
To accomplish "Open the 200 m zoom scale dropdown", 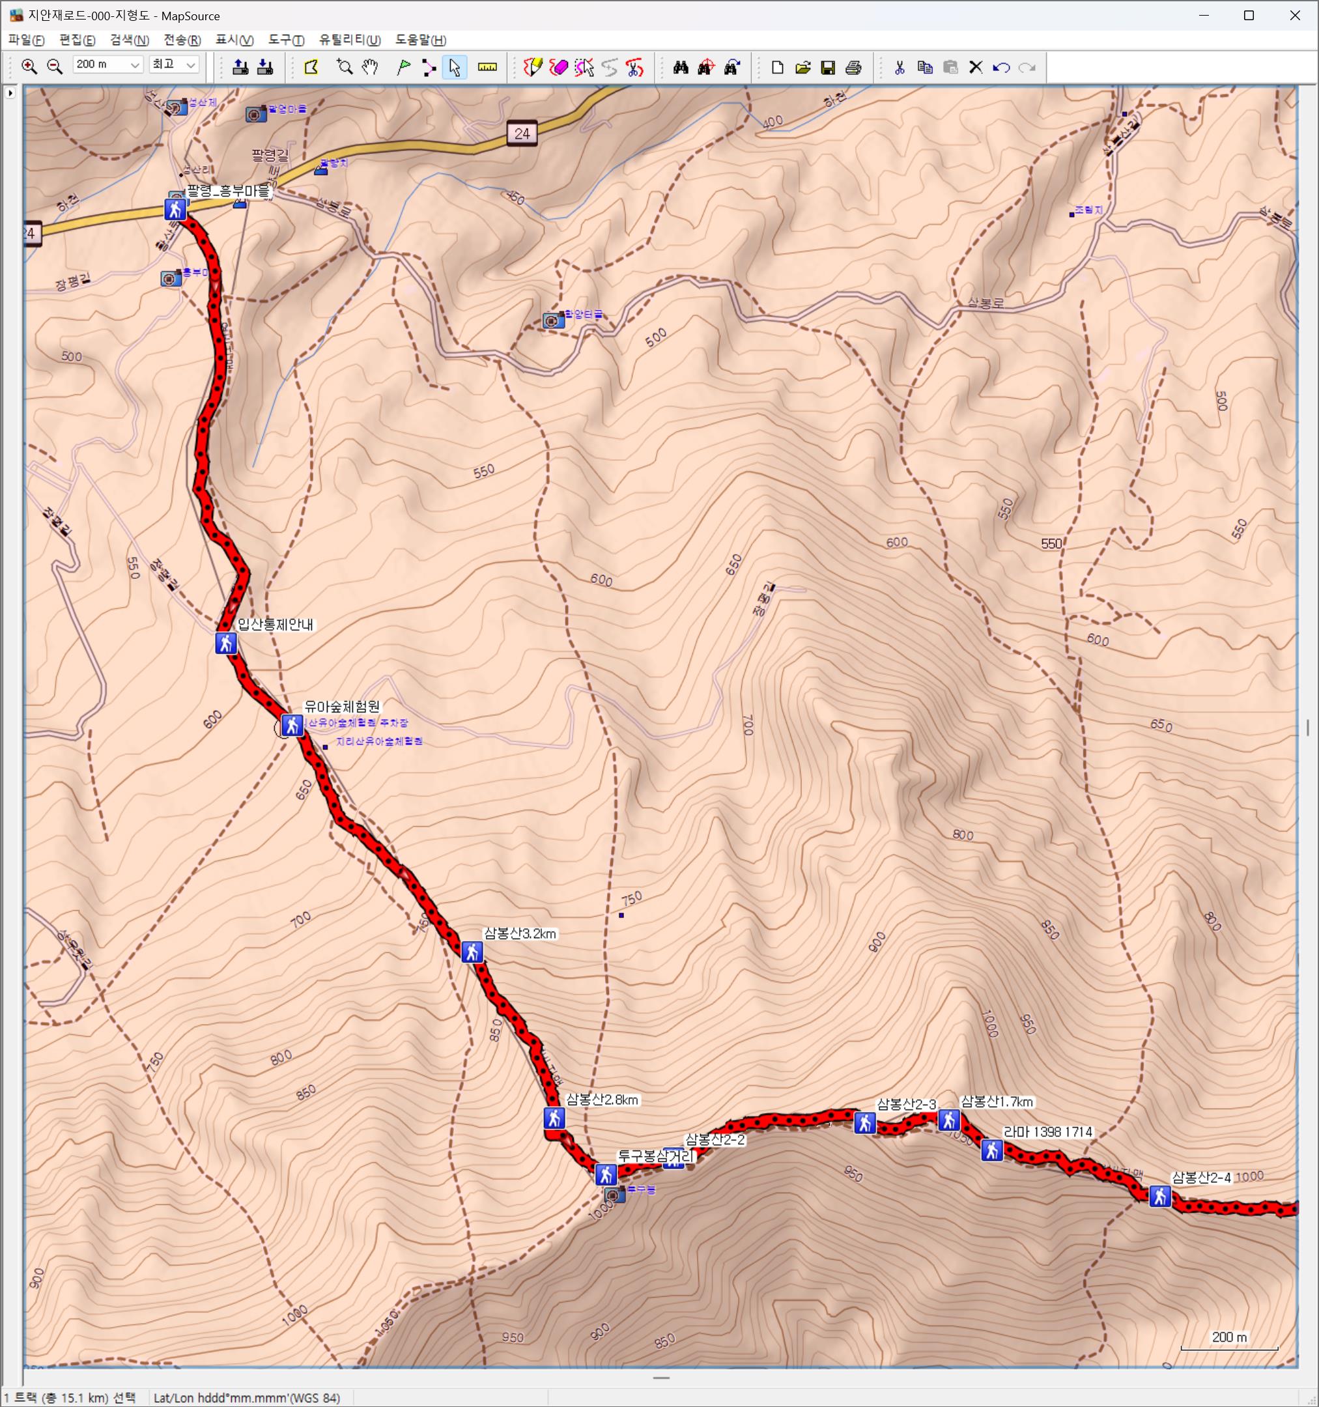I will pyautogui.click(x=134, y=65).
